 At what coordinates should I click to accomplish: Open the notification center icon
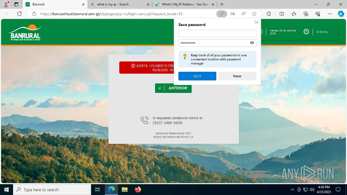(338, 190)
